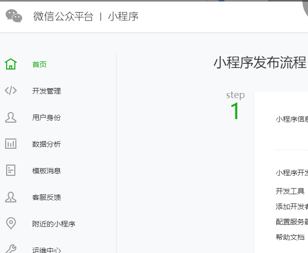Click the WeChat logo icon
Viewport: 308px width, 253px height.
point(14,16)
